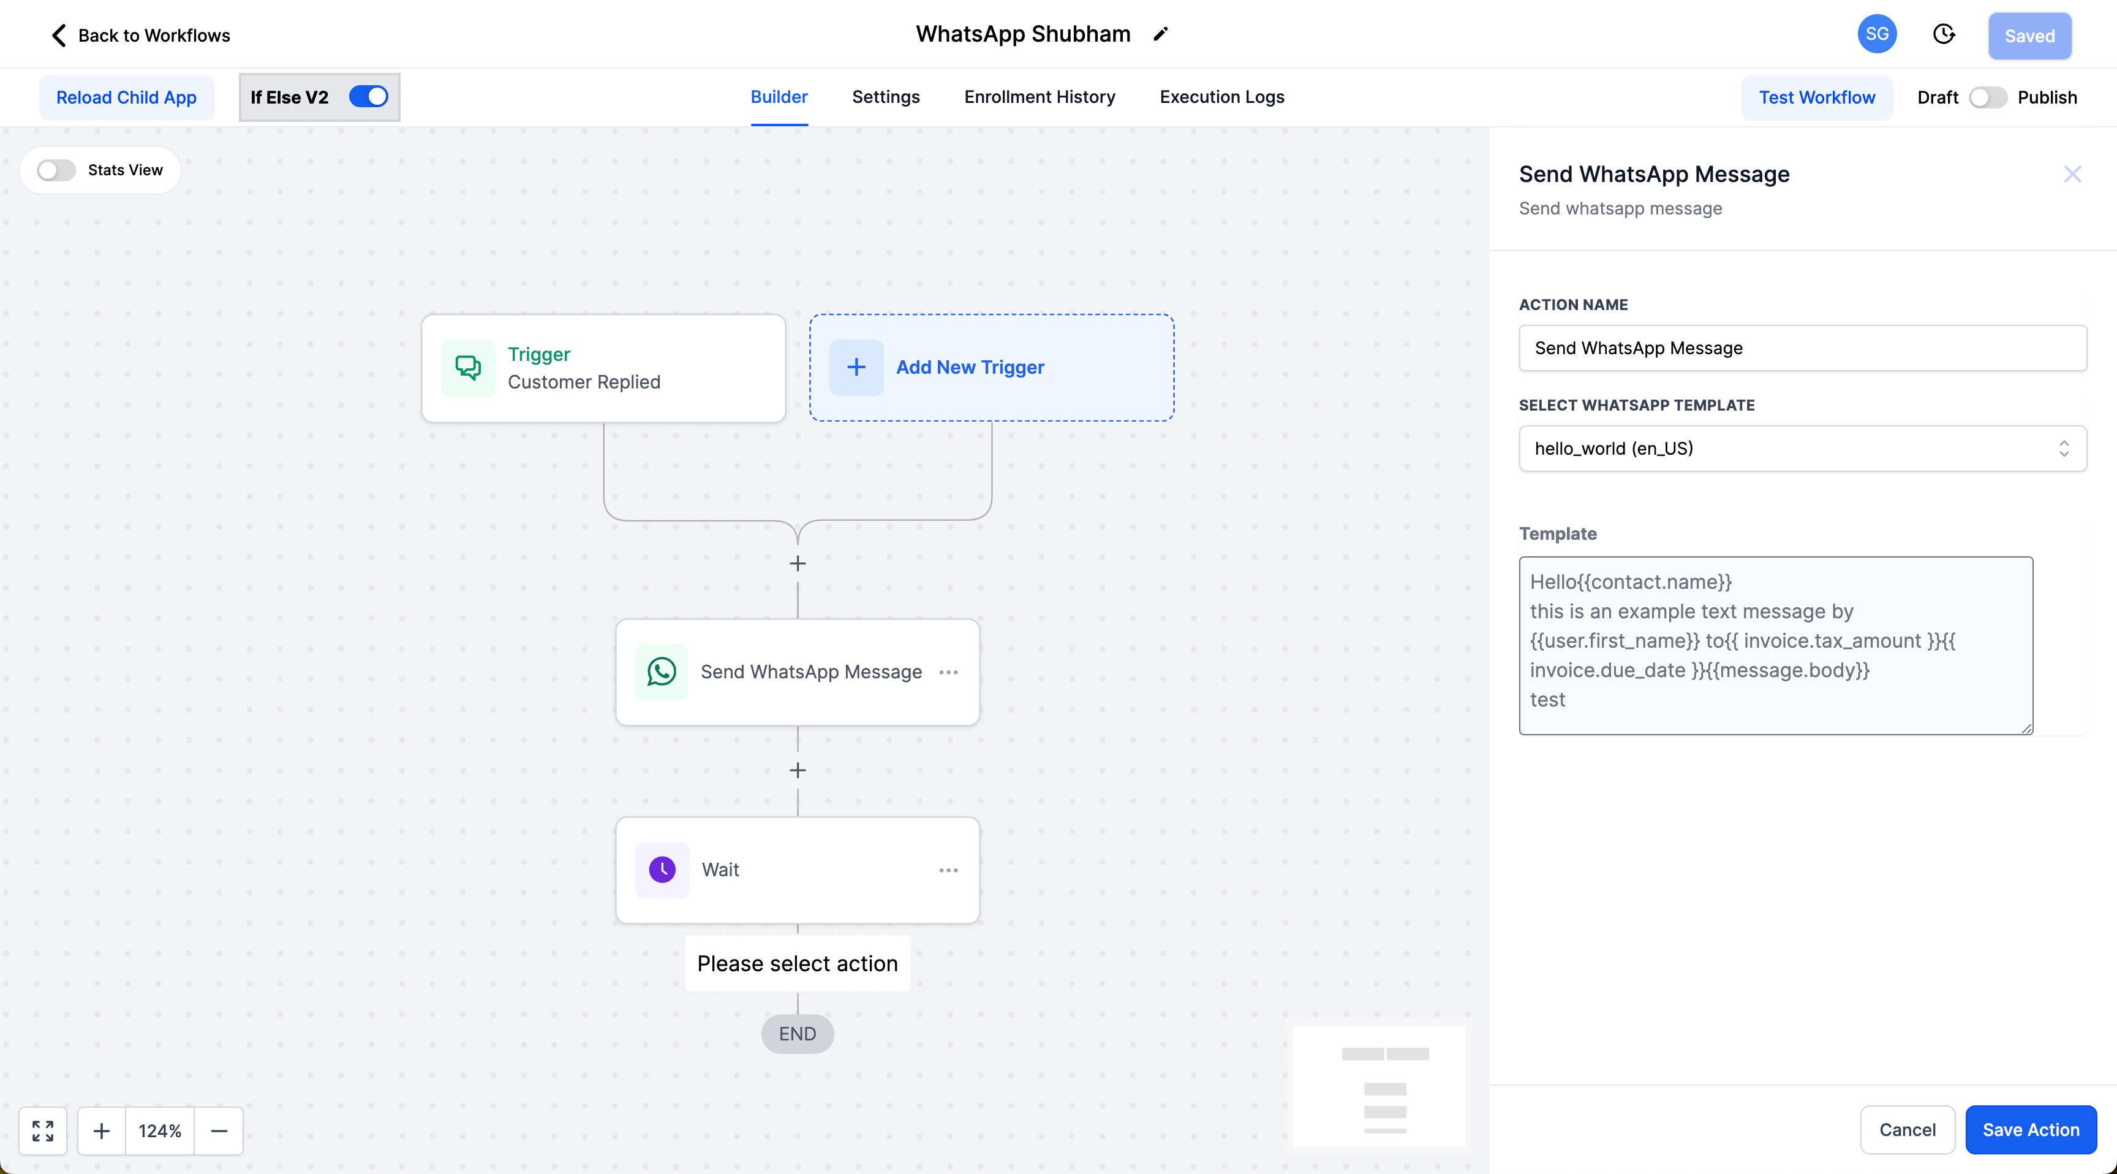Viewport: 2117px width, 1174px height.
Task: Click the purple clock Wait icon
Action: tap(662, 869)
